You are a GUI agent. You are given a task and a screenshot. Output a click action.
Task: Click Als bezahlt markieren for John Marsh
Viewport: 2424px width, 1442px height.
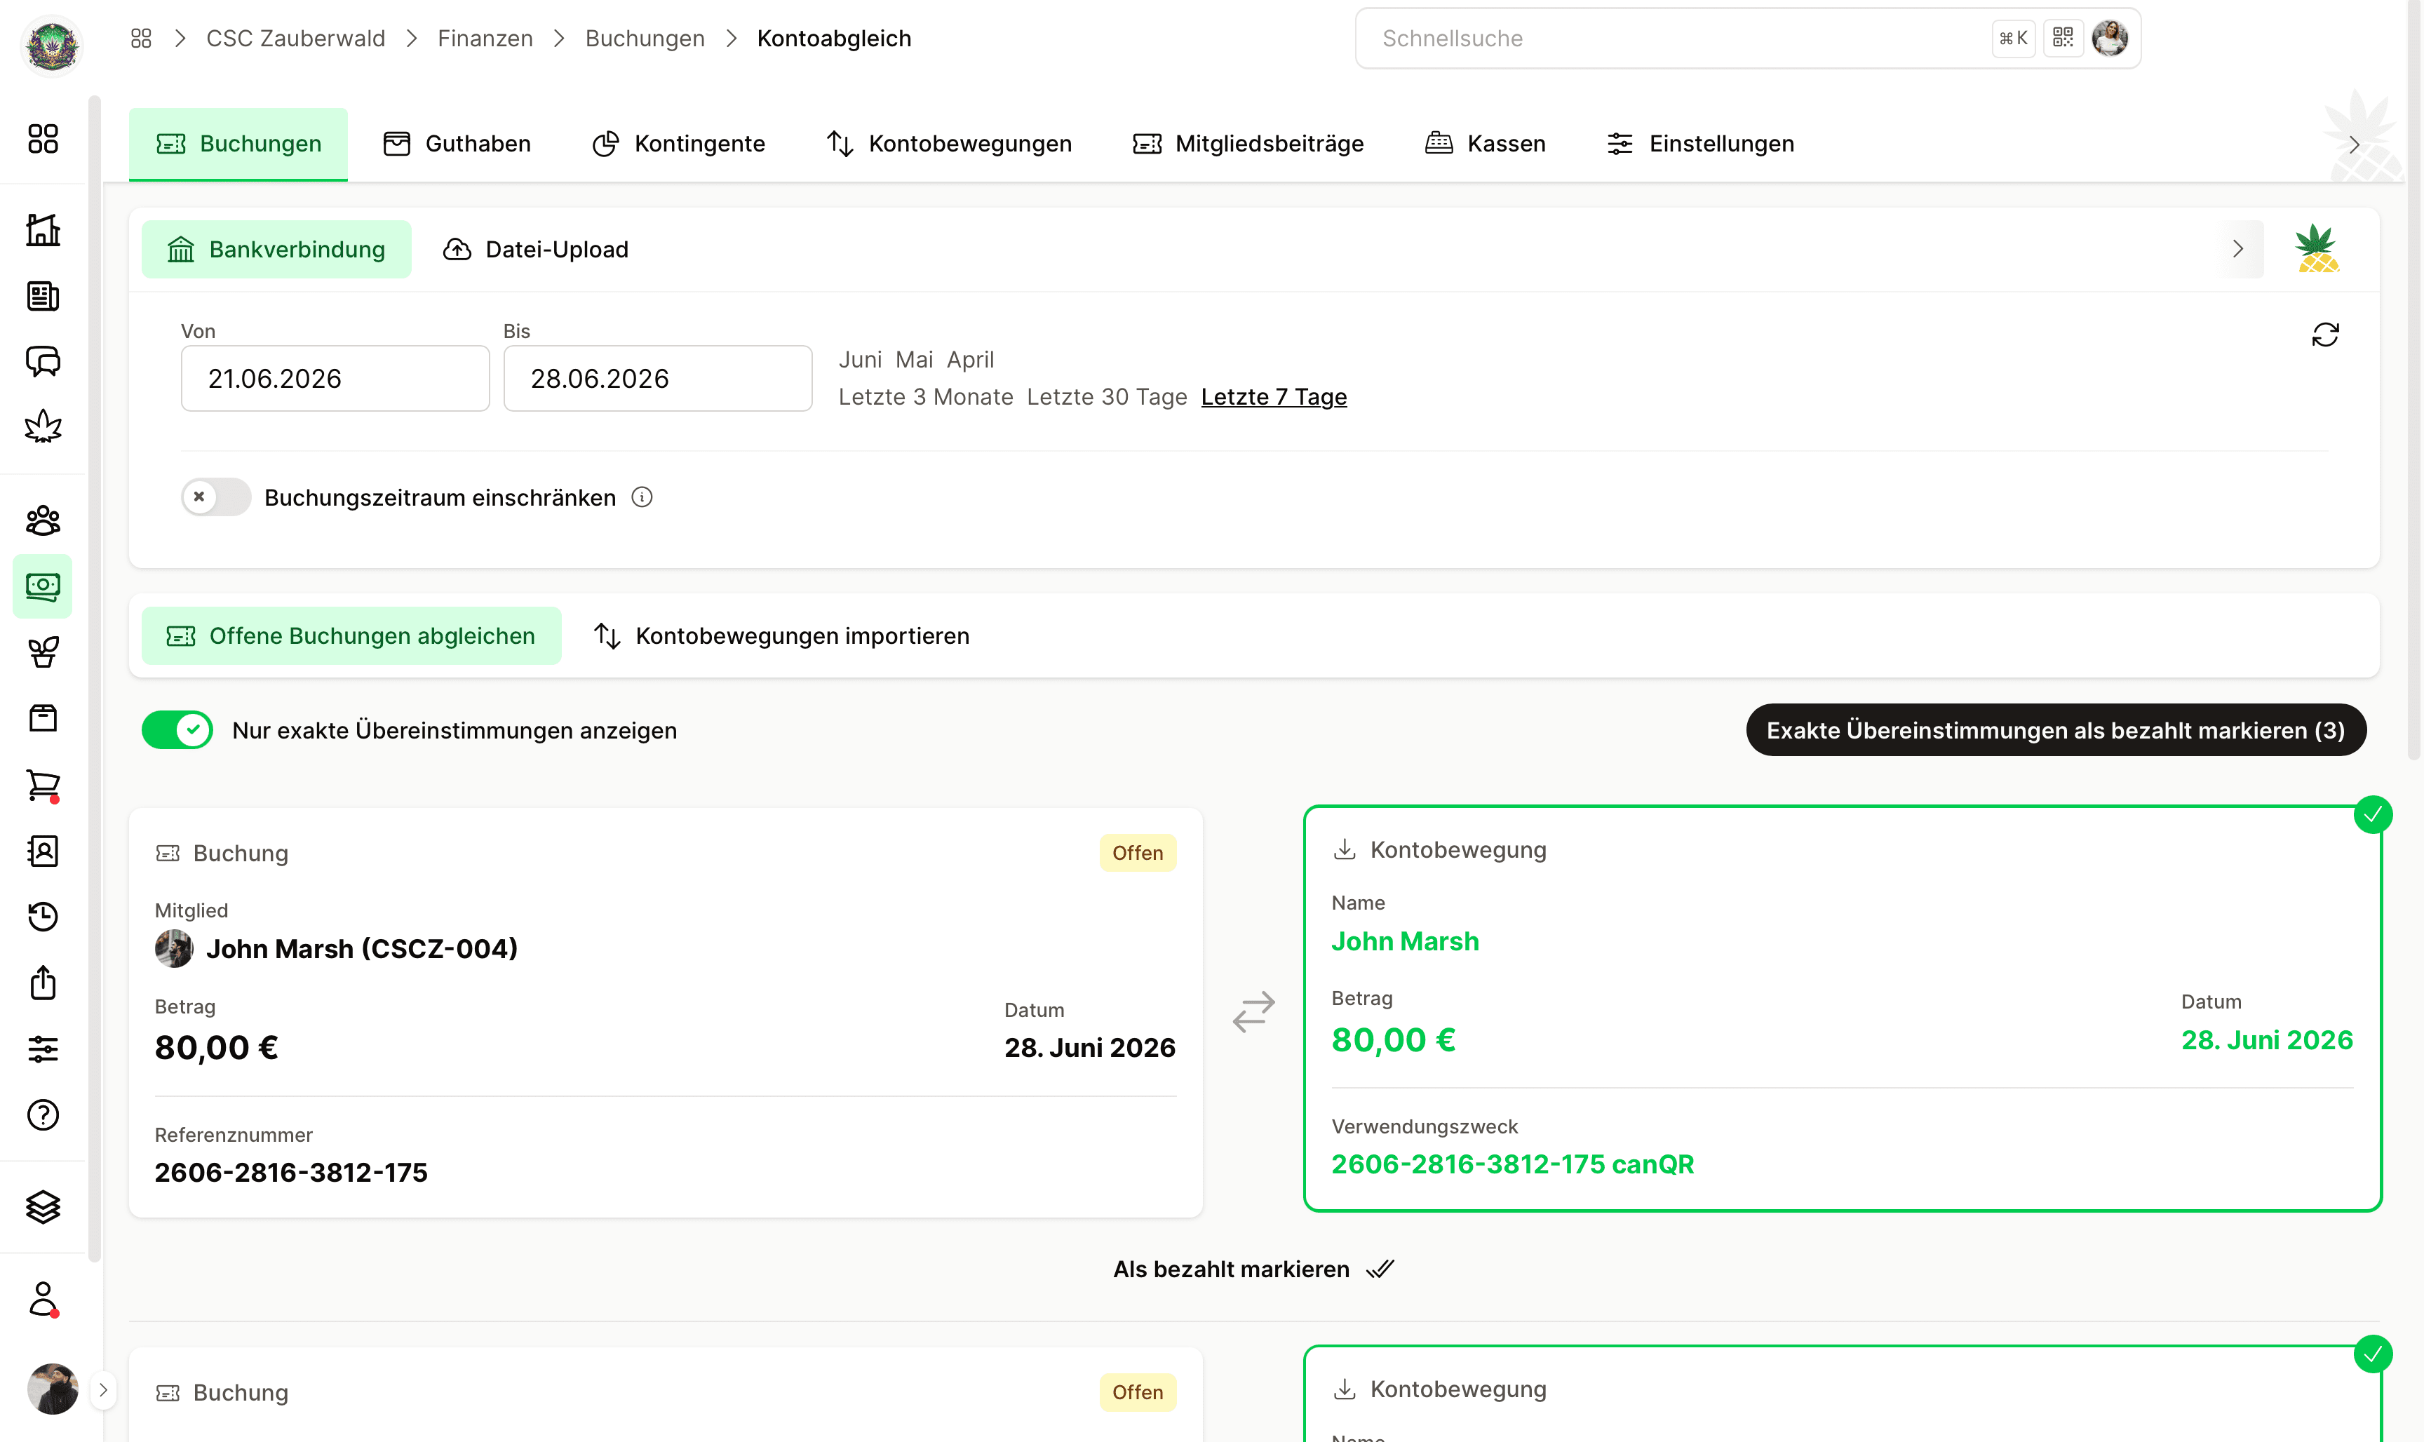pos(1253,1269)
